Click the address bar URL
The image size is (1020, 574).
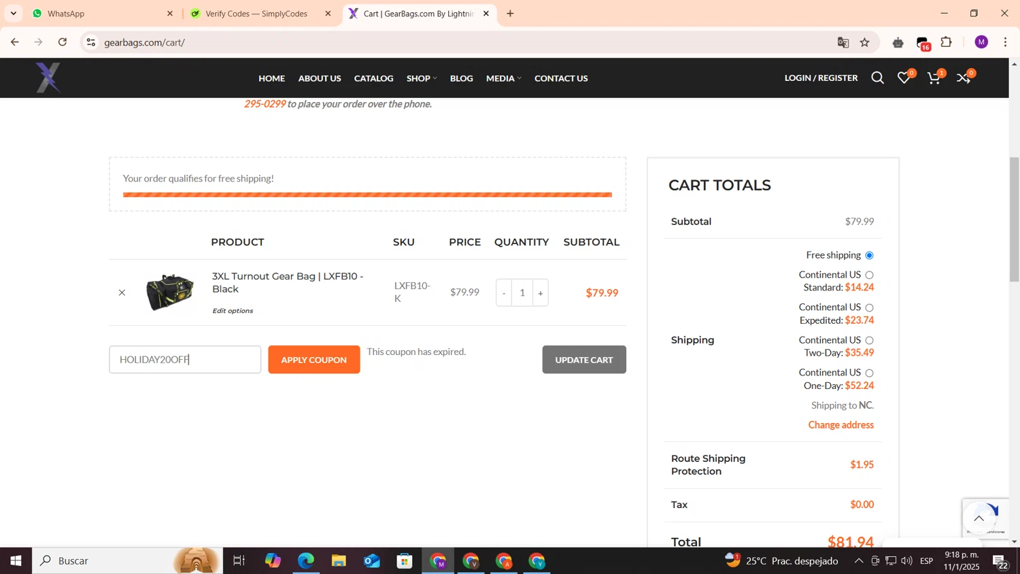click(x=145, y=42)
